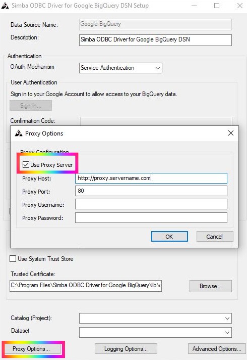Click the "Catalog (Project):" label
The width and height of the screenshot is (247, 360).
point(31,318)
